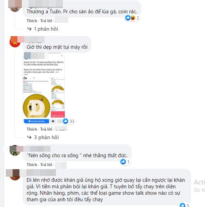The image size is (205, 207).
Task: Click the thumbs-up icon with 33 likes
Action: (65, 121)
